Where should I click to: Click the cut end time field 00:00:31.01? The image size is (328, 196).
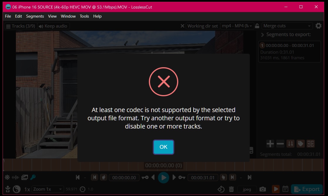[x=203, y=178]
